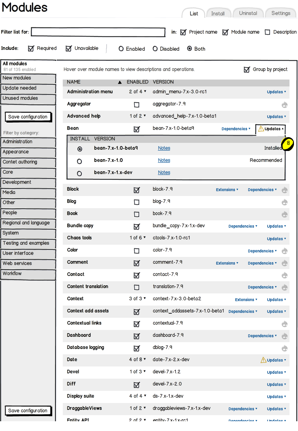Image resolution: width=298 pixels, height=431 pixels.
Task: Click the Drupal icon in Comment row
Action: point(285,263)
